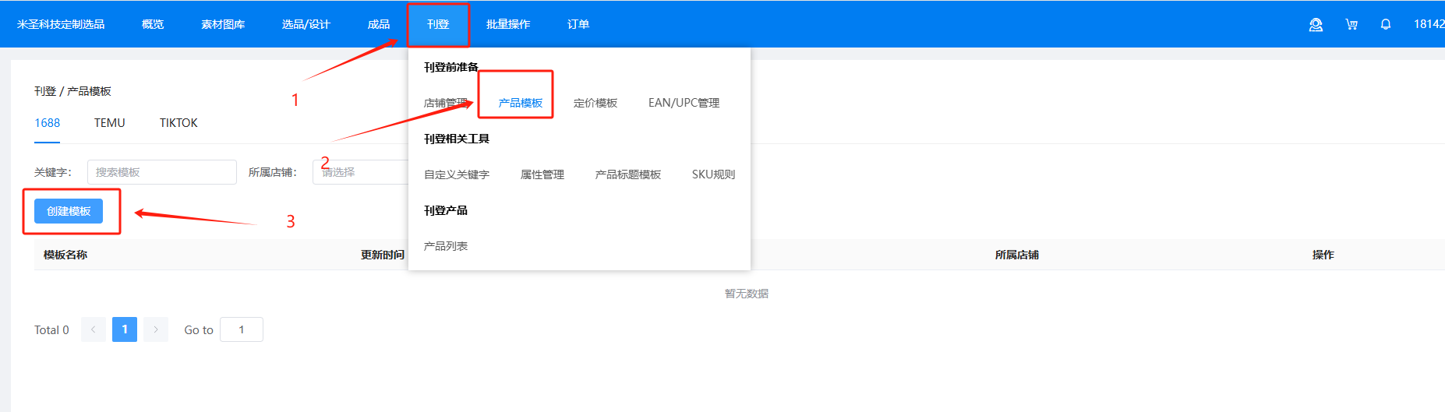Screen dimensions: 1445x412
Task: Select 产品模板 in the dropdown menu
Action: (x=520, y=103)
